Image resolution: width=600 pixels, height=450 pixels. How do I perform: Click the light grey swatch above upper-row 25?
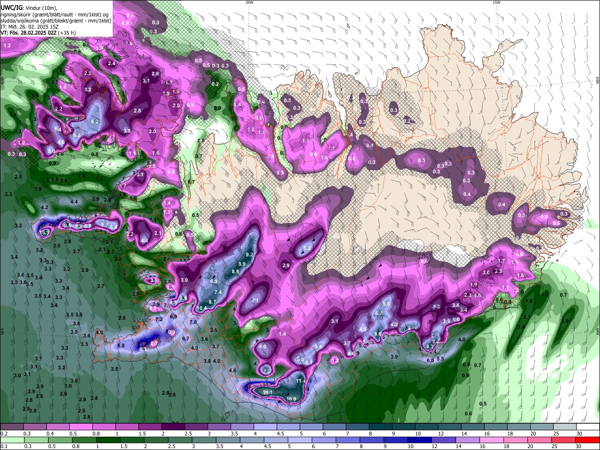click(x=565, y=427)
